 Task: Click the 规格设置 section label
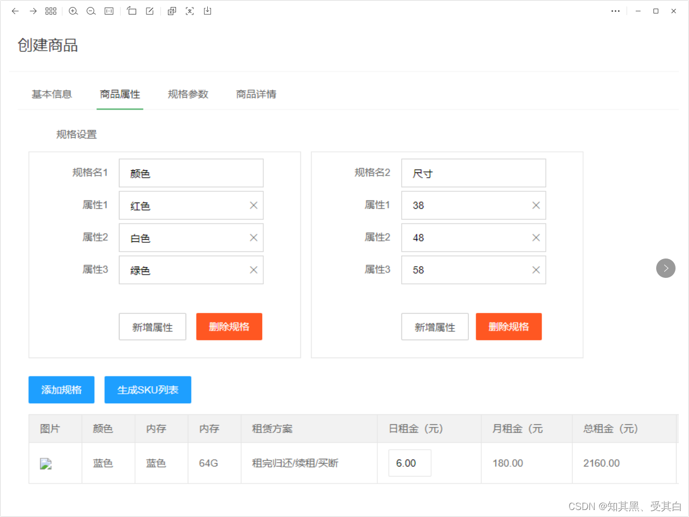coord(76,135)
